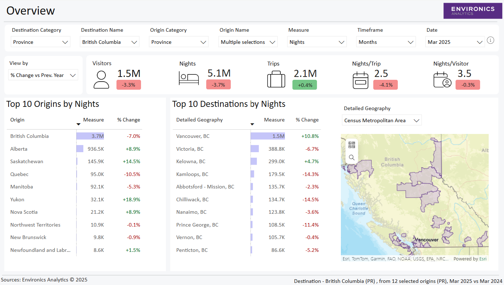Click the Environics Analytics logo
Viewport: 504px width, 285px height.
point(473,11)
